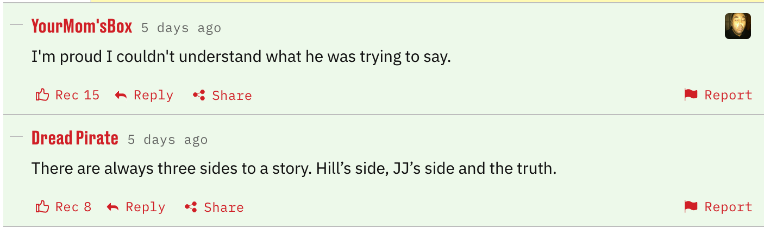Click reply arrow icon under Dread Pirate comment

coord(112,207)
